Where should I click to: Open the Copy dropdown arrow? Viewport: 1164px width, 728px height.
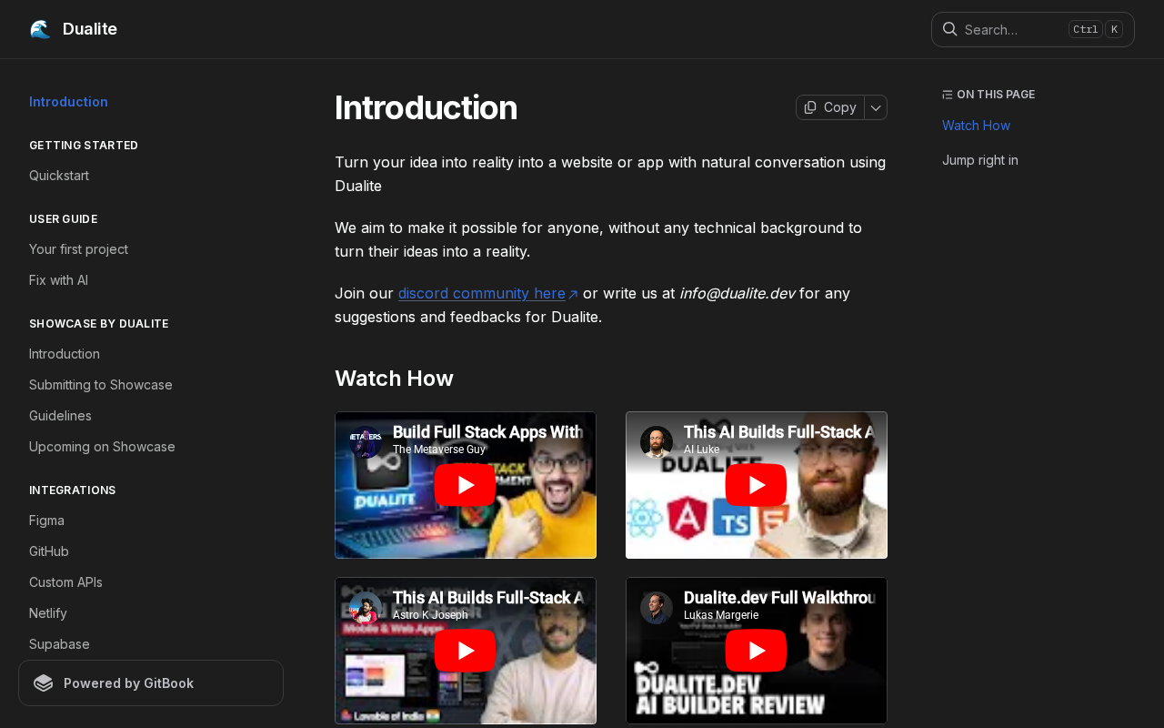pyautogui.click(x=876, y=107)
